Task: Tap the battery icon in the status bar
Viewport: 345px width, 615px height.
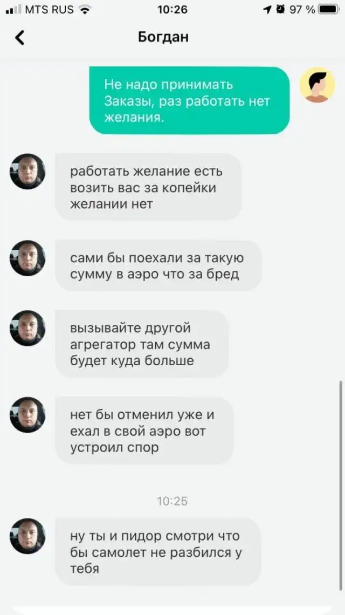Action: 328,9
